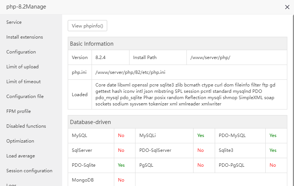Image resolution: width=294 pixels, height=186 pixels.
Task: Open the Configuration menu item
Action: click(21, 52)
